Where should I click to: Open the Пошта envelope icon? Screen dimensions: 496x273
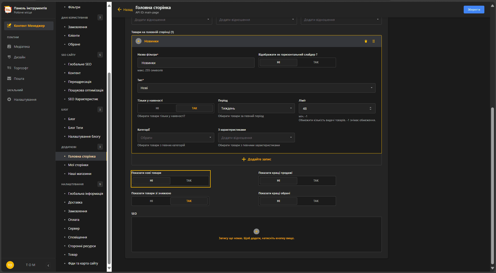click(9, 79)
